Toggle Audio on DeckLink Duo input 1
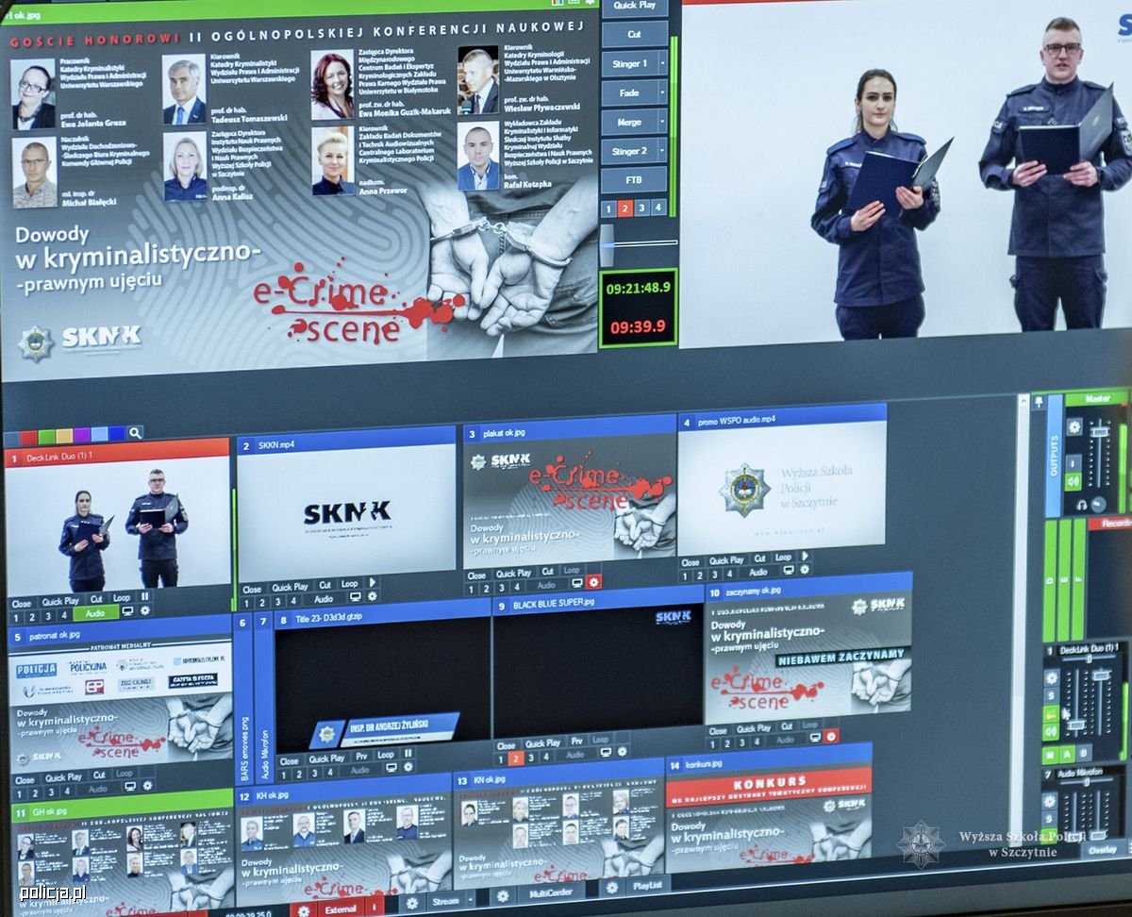This screenshot has width=1132, height=917. 96,611
